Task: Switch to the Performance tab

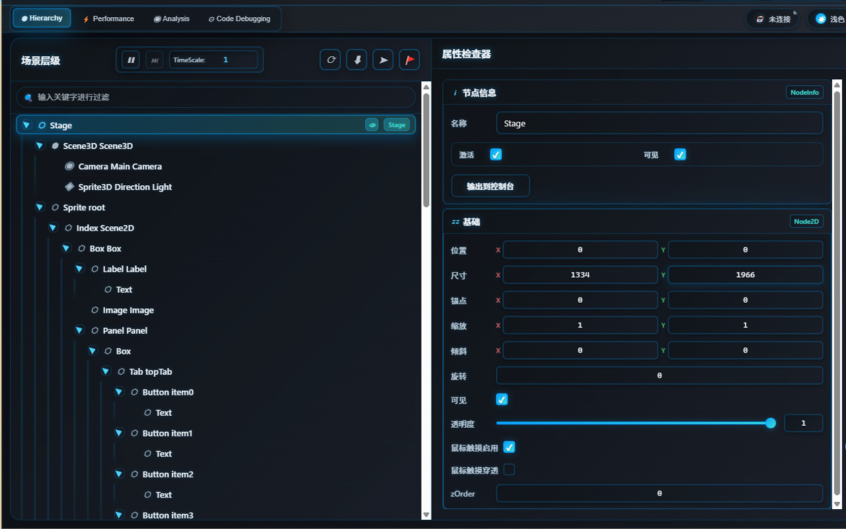Action: (108, 19)
